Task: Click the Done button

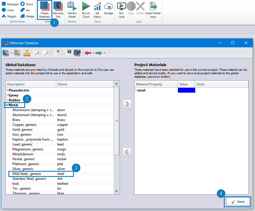Action: coord(238,201)
